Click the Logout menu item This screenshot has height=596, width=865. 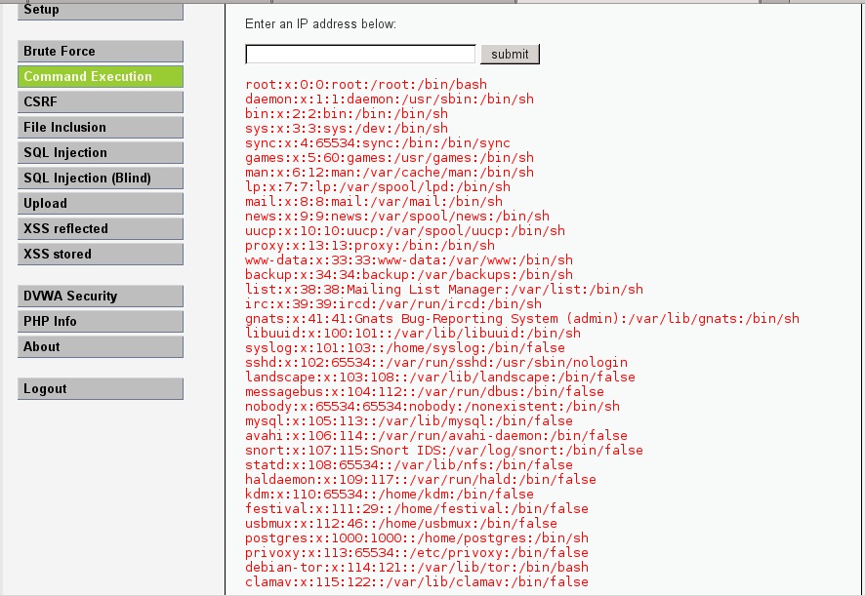[x=100, y=388]
